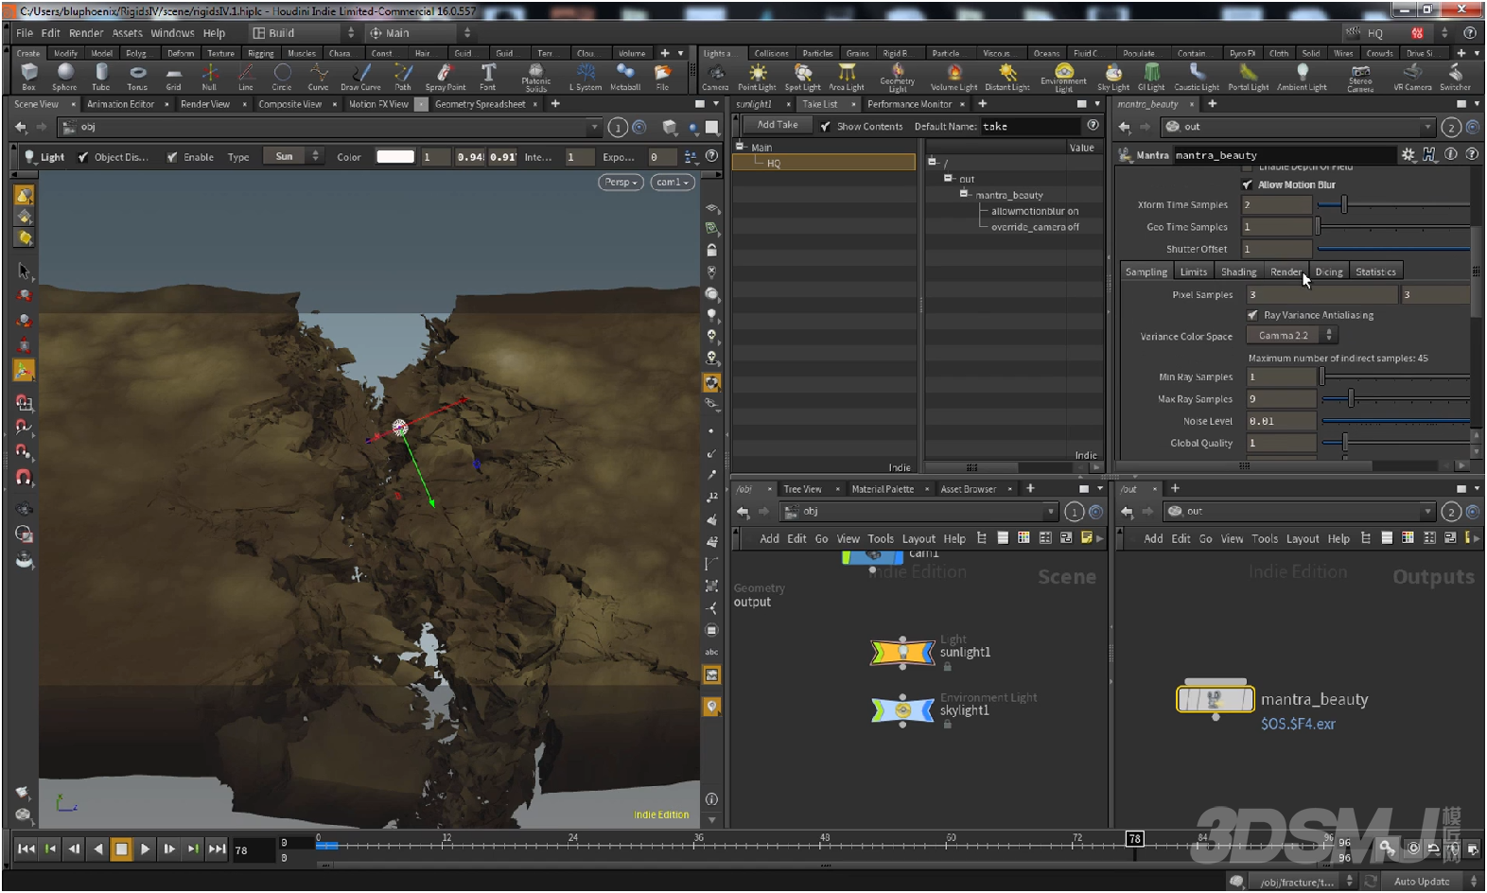Screen dimensions: 1487x893
Task: Click Auto Update button
Action: pyautogui.click(x=1421, y=882)
